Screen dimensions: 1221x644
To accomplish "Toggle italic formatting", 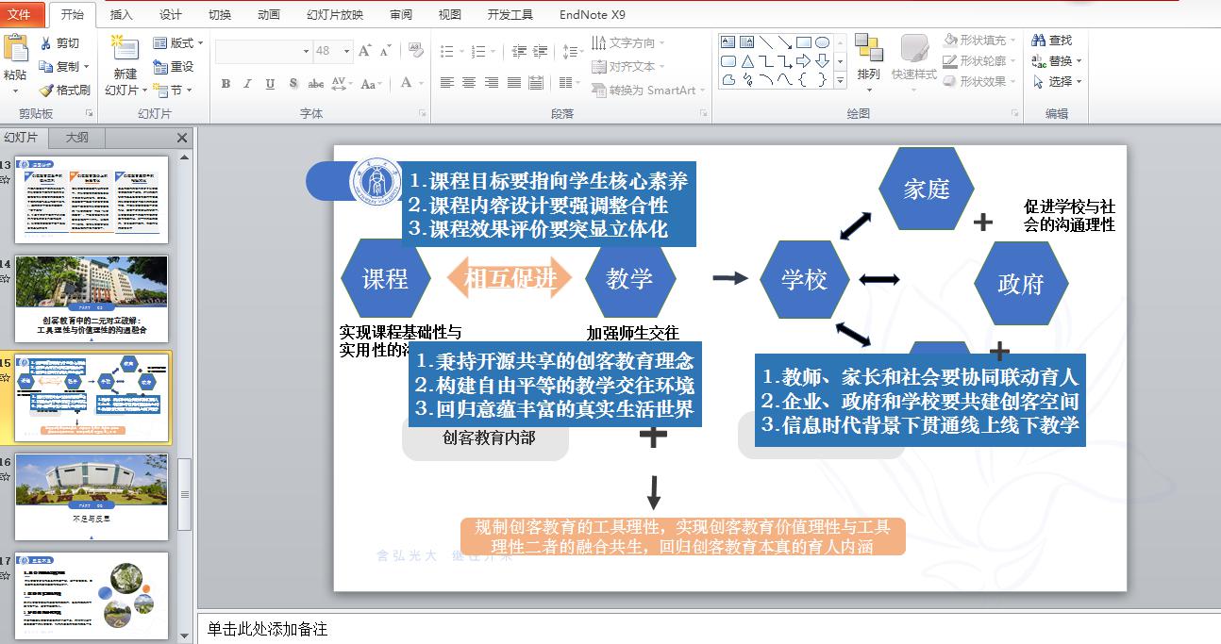I will [248, 83].
